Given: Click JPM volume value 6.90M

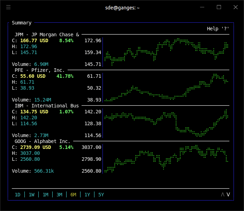Looking at the screenshot, I should [x=41, y=64].
